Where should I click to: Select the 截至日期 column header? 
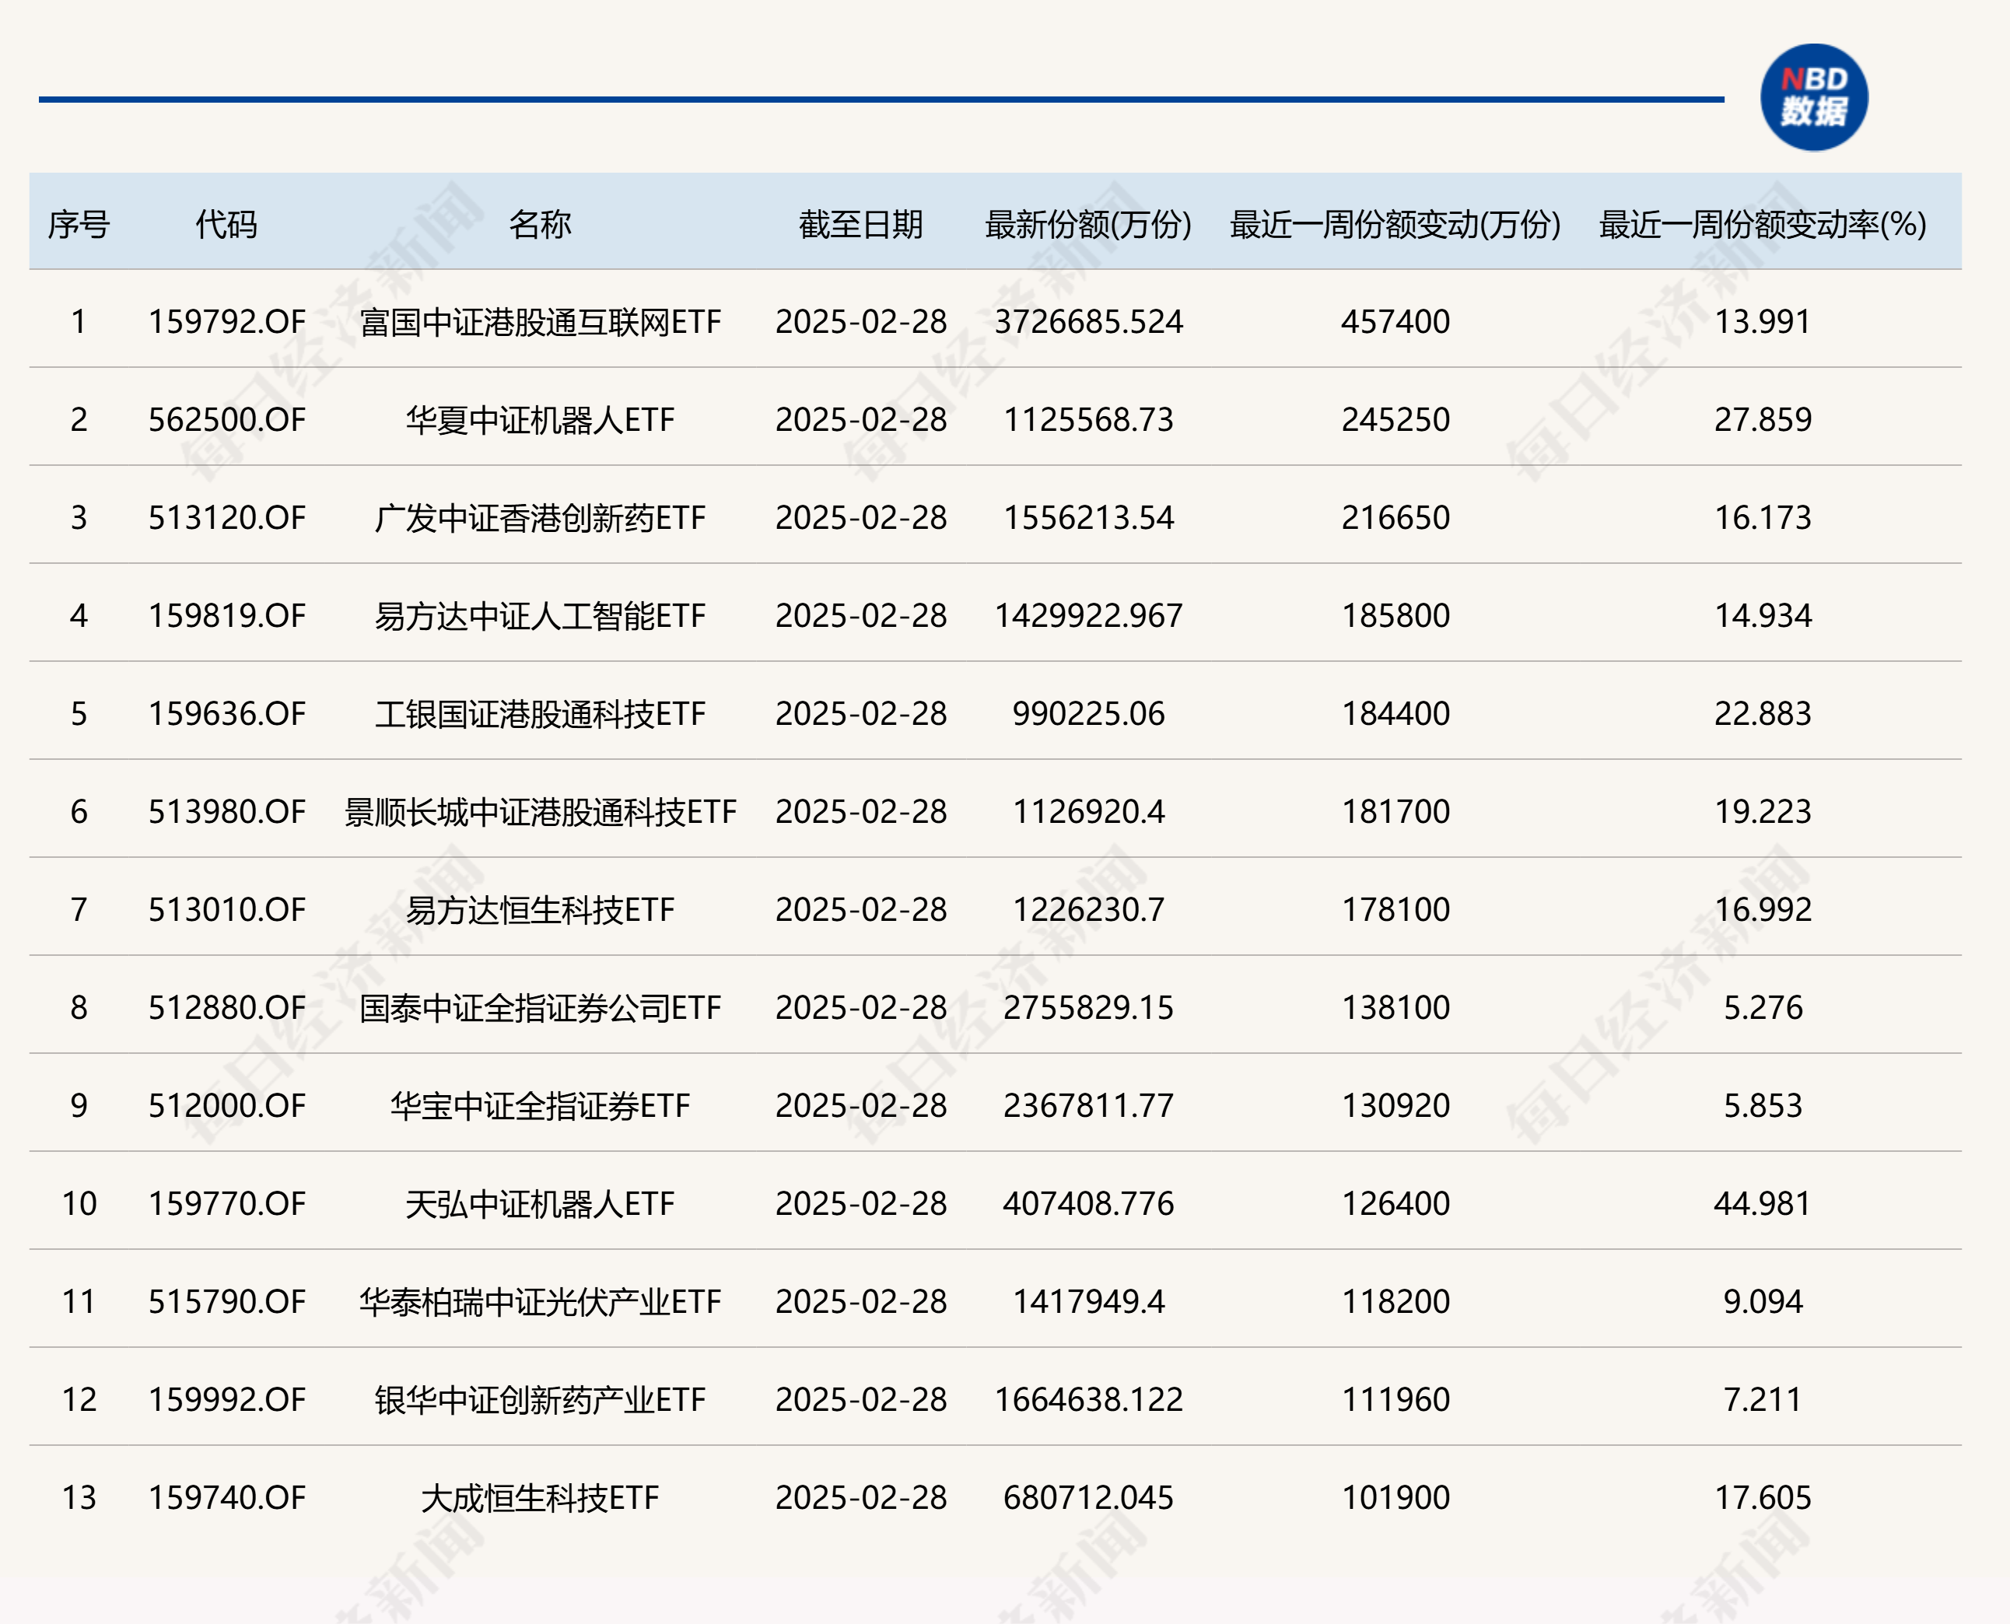(860, 225)
